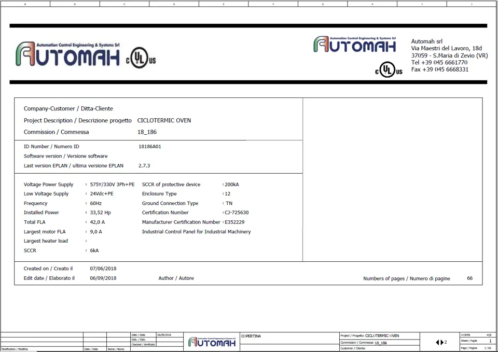Click the next-page arrows beside the 2
Image resolution: width=498 pixels, height=352 pixels.
(x=439, y=342)
